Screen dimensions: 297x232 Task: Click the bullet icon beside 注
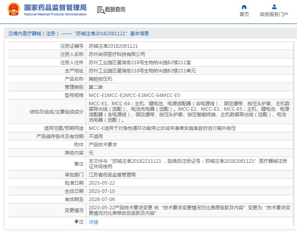point(76,222)
